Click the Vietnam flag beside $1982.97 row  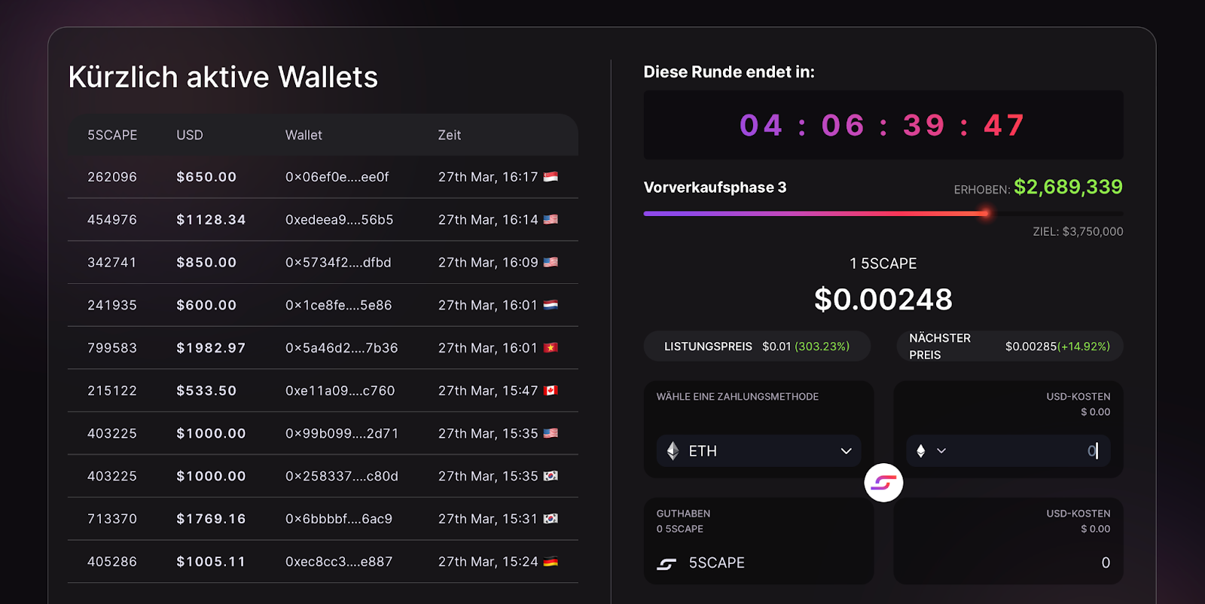click(x=551, y=348)
